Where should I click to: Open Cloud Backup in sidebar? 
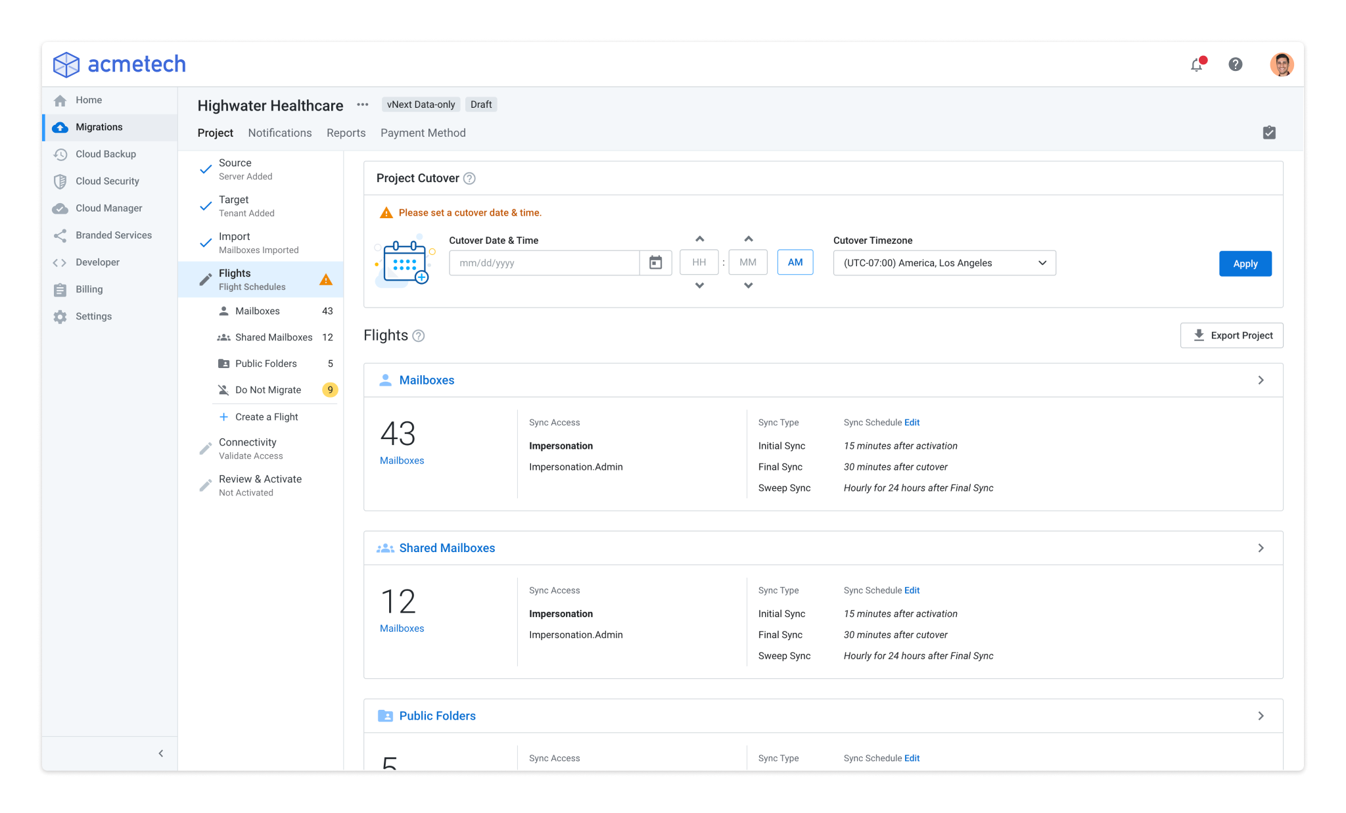click(x=106, y=154)
